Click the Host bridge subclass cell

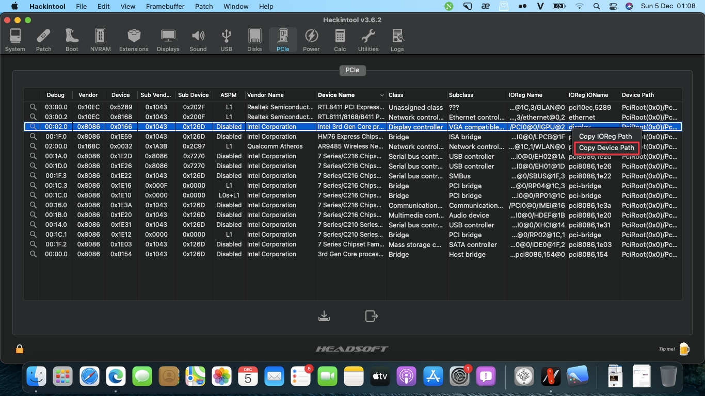tap(467, 254)
